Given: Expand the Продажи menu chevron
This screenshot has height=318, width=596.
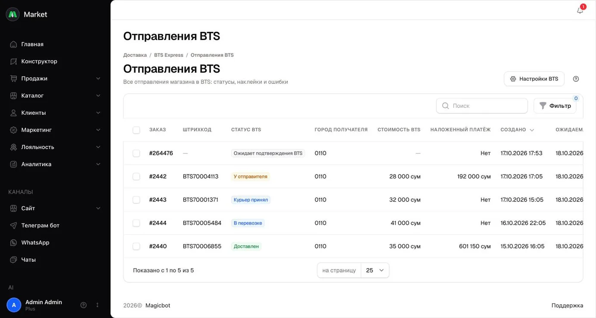Looking at the screenshot, I should pos(98,79).
